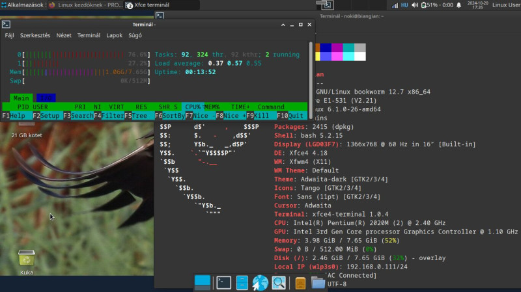The height and width of the screenshot is (292, 521).
Task: Sort htop by PRI column
Action: pyautogui.click(x=80, y=107)
